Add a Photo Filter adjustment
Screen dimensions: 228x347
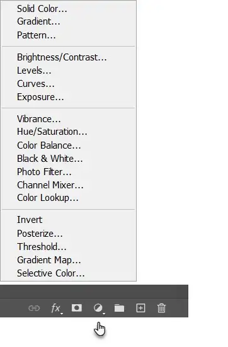[x=44, y=172]
